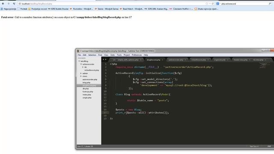Open the Početak bookmark
This screenshot has height=154, width=274.
[22, 9]
